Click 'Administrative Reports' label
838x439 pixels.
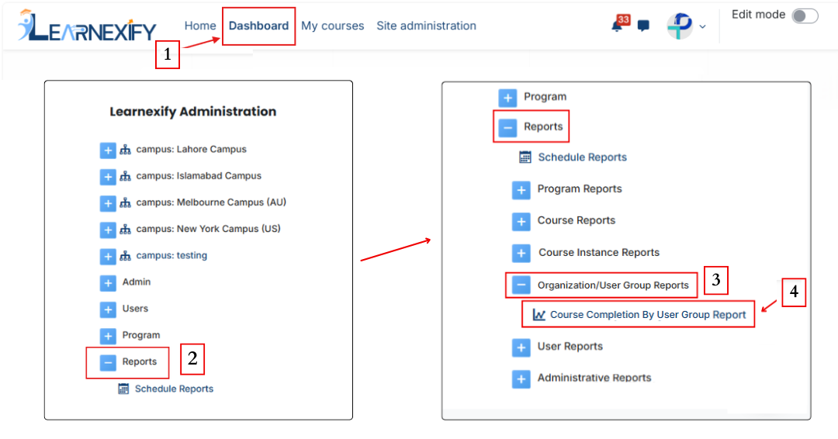tap(594, 378)
